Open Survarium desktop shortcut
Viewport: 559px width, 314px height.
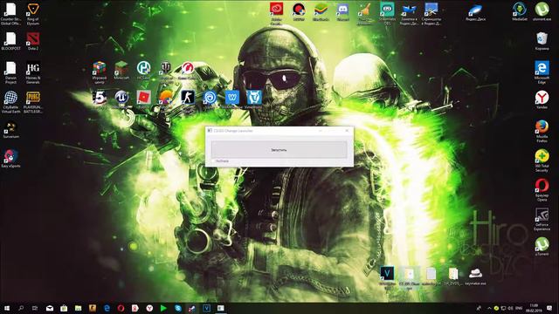point(10,130)
